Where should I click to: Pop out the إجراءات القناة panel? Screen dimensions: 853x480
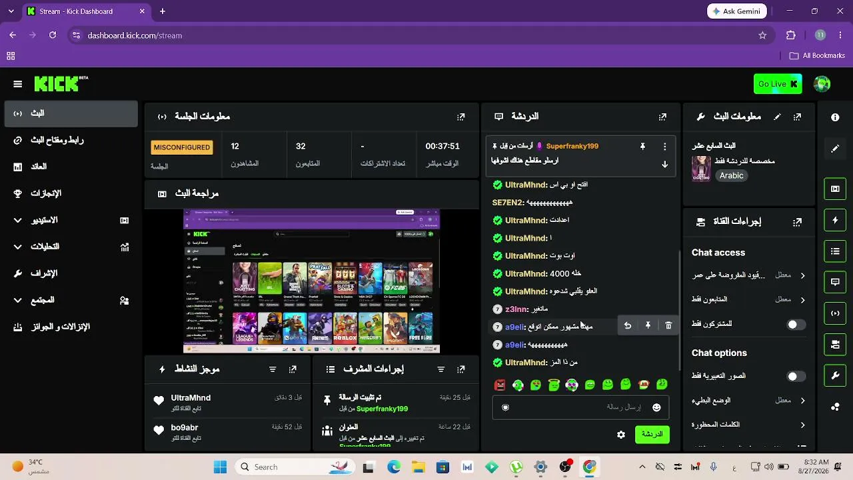coord(797,221)
